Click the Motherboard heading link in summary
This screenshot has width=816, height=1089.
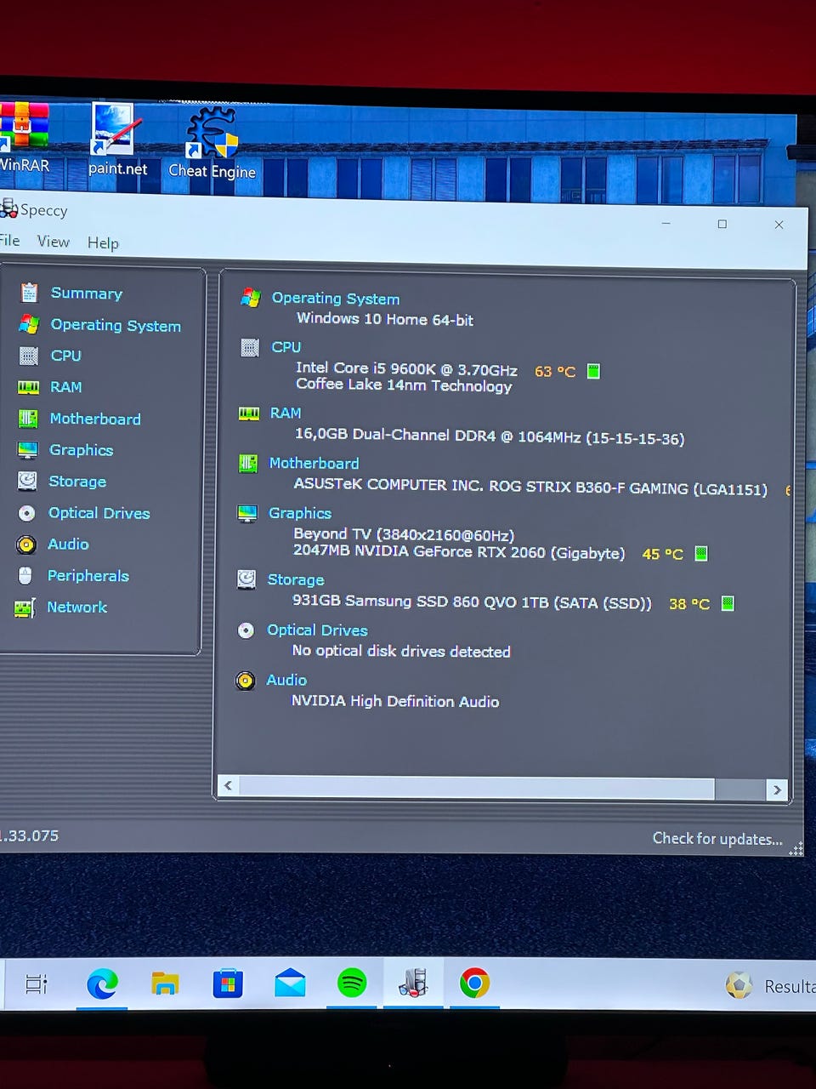[x=314, y=464]
